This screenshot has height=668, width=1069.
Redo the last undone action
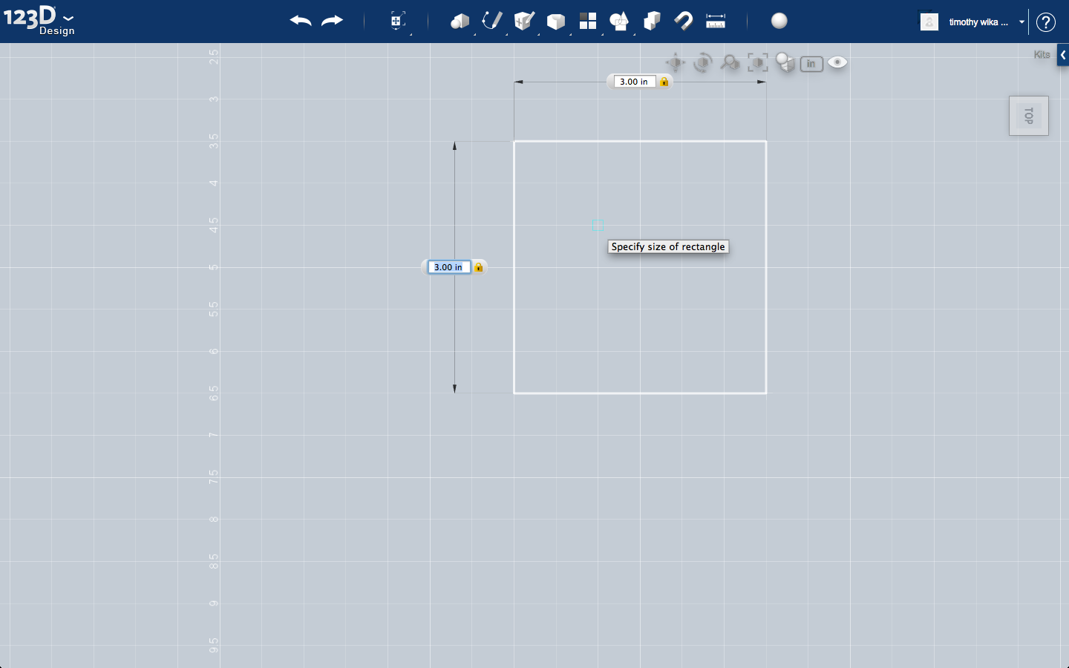click(x=332, y=21)
